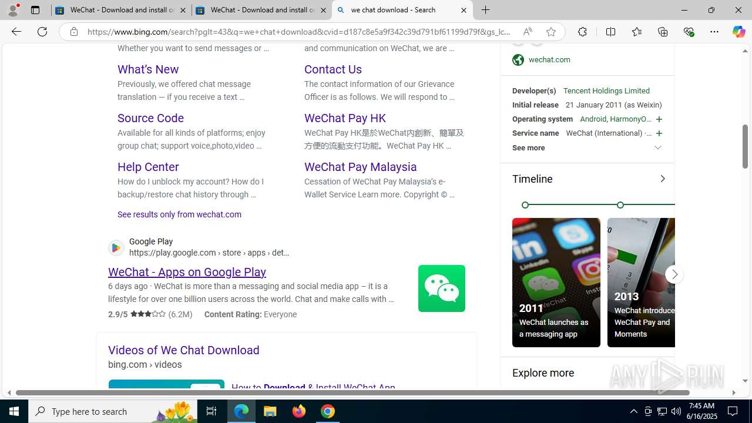Open 2013 WeChat Pay thumbnail
The width and height of the screenshot is (752, 423).
pyautogui.click(x=641, y=283)
